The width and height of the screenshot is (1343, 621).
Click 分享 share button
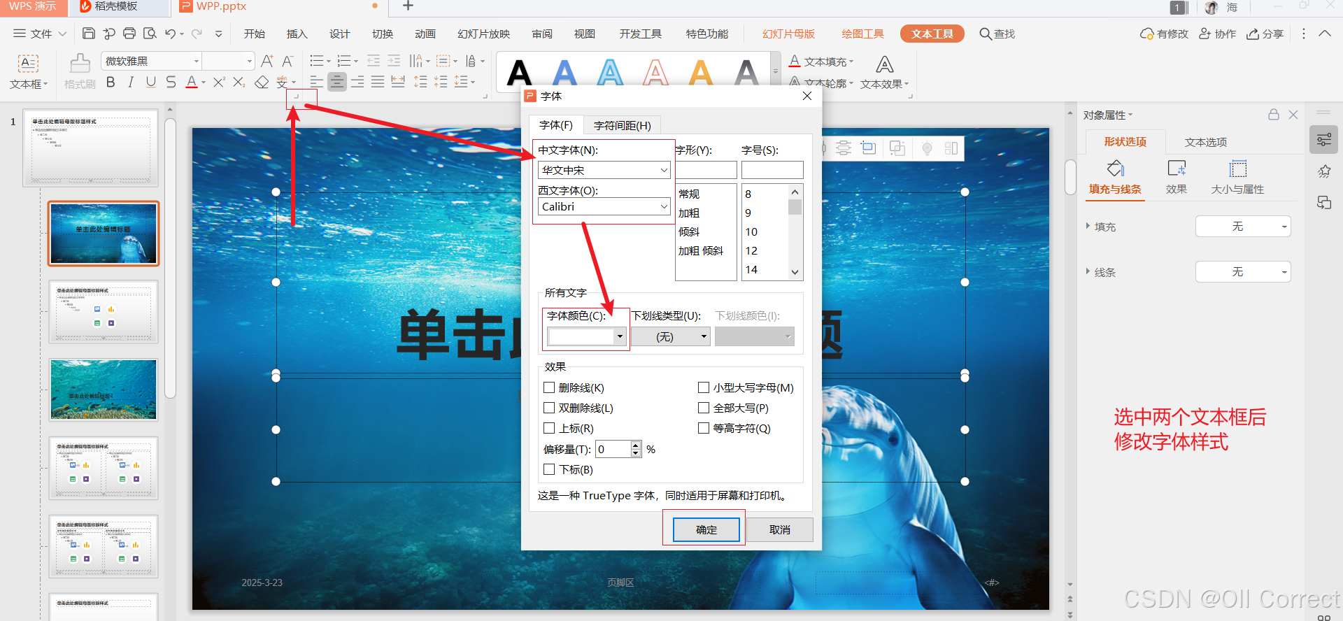1265,34
